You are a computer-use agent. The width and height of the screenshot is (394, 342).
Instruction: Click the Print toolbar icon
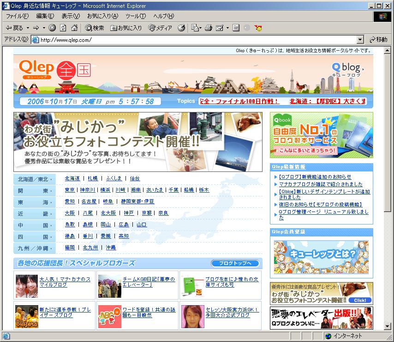pyautogui.click(x=209, y=28)
